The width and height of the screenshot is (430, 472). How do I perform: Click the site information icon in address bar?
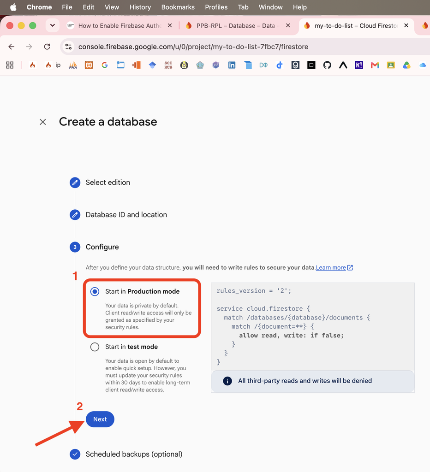(68, 47)
